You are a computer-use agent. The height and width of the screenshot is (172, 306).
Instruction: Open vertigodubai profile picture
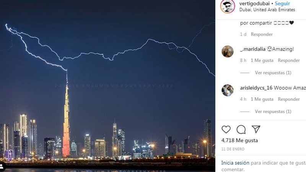coord(228,6)
